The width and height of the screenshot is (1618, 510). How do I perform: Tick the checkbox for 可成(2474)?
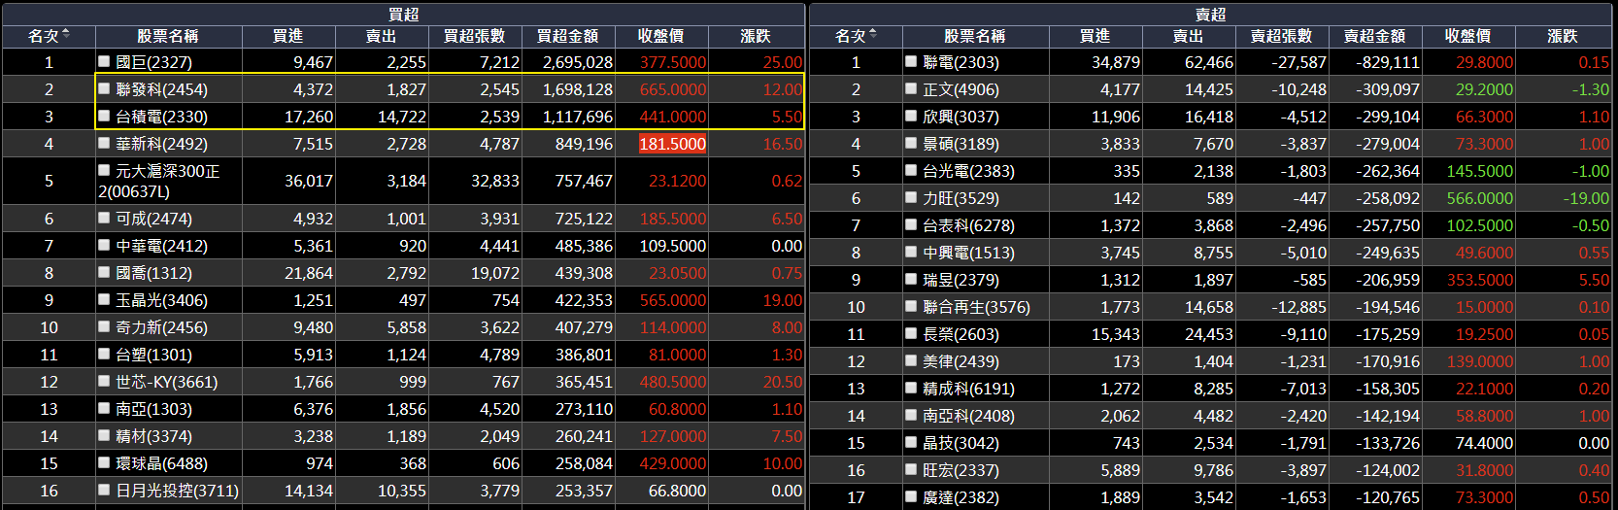(104, 218)
